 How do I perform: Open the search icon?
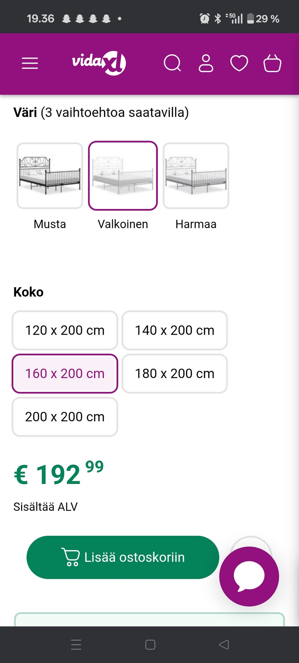click(172, 63)
